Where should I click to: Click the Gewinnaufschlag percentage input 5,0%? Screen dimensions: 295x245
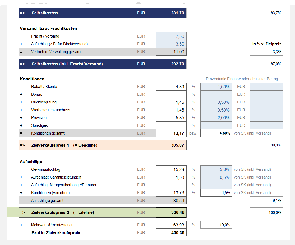coord(216,169)
